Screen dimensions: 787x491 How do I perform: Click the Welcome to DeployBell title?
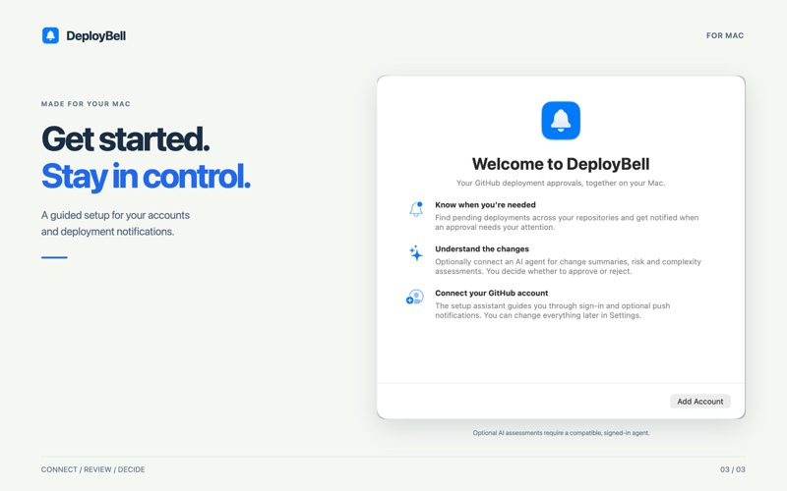pos(561,164)
